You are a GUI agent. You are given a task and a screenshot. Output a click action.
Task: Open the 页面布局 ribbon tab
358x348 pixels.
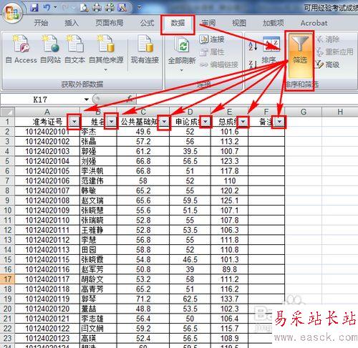tap(110, 23)
